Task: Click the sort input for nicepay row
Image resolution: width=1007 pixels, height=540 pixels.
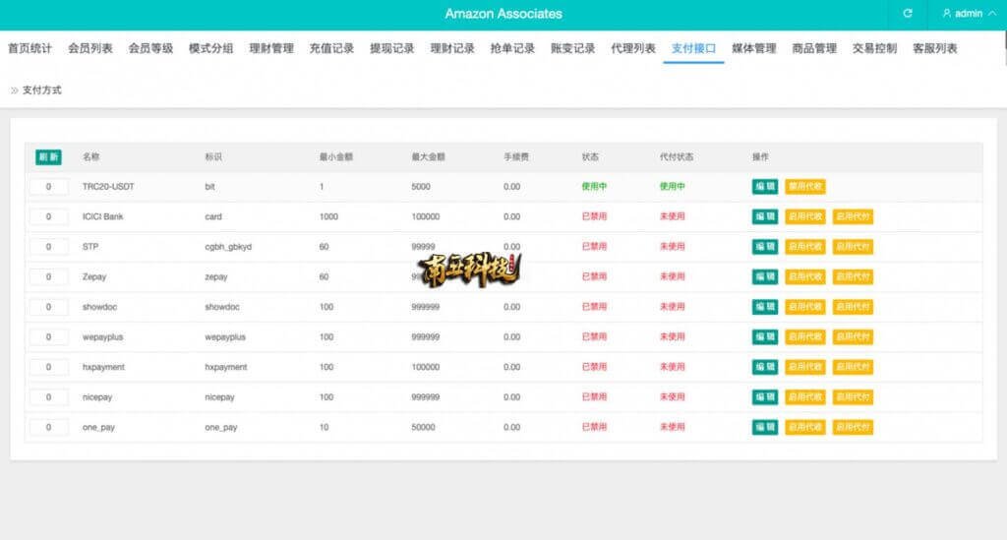Action: point(49,397)
